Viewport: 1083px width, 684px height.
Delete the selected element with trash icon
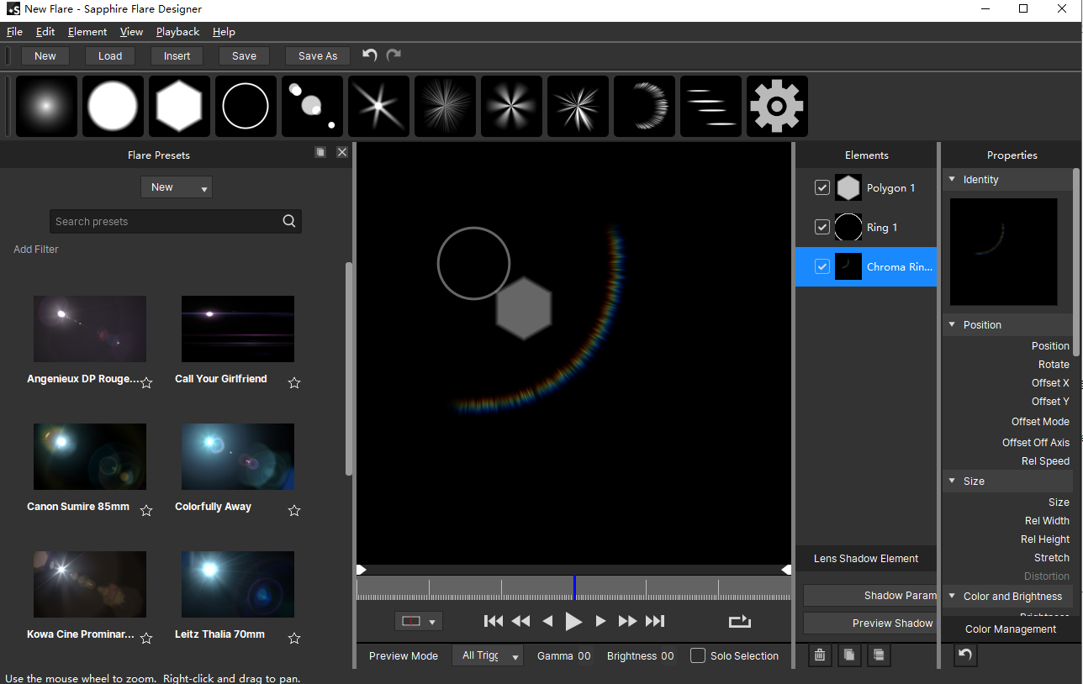(x=821, y=655)
